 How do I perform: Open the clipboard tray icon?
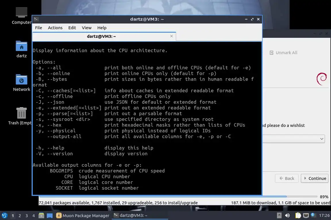298,215
